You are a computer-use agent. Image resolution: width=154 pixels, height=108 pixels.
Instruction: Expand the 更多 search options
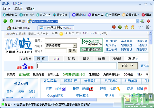point(132,58)
